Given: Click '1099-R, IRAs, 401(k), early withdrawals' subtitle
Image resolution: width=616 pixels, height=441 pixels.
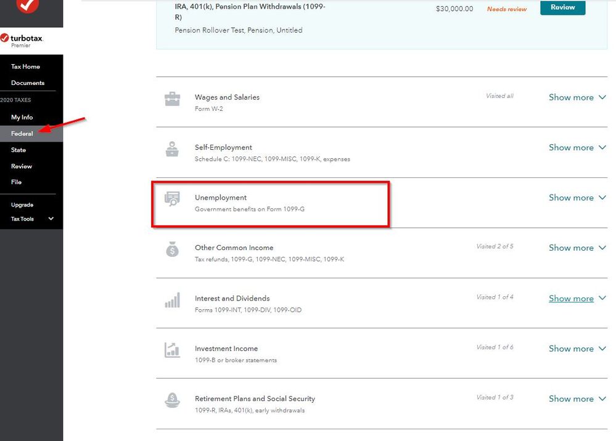Looking at the screenshot, I should (250, 410).
